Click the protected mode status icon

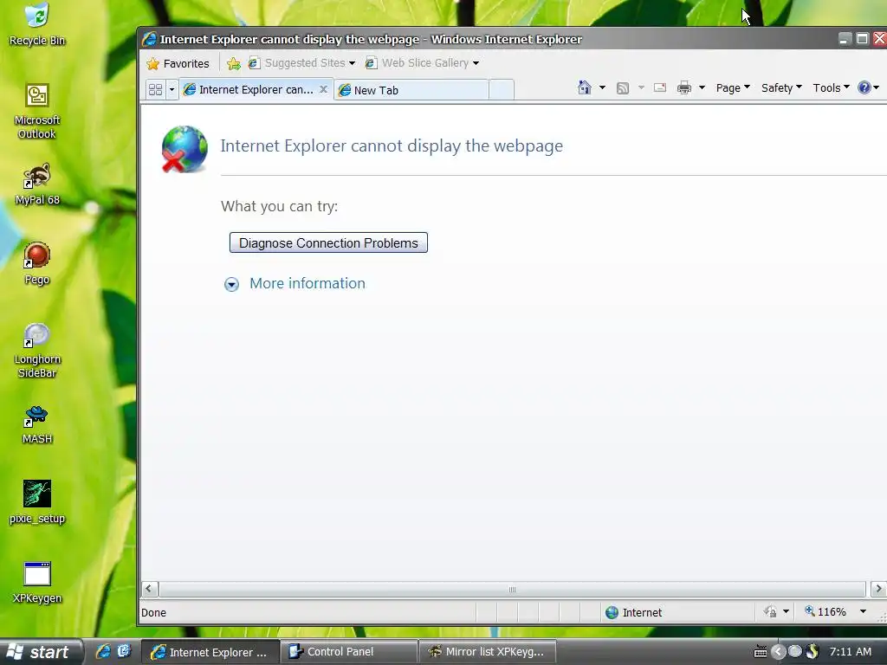click(x=770, y=612)
